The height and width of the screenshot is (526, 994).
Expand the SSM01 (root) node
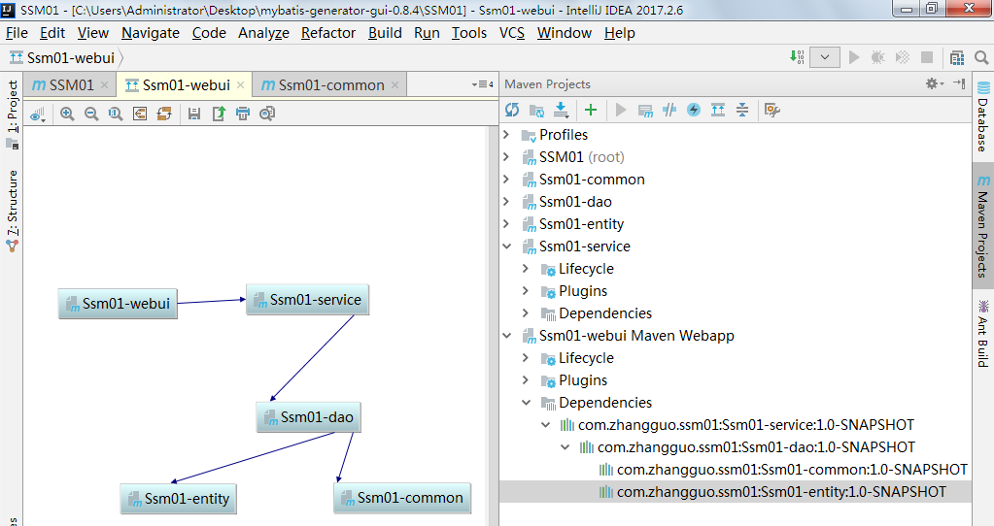pyautogui.click(x=506, y=157)
